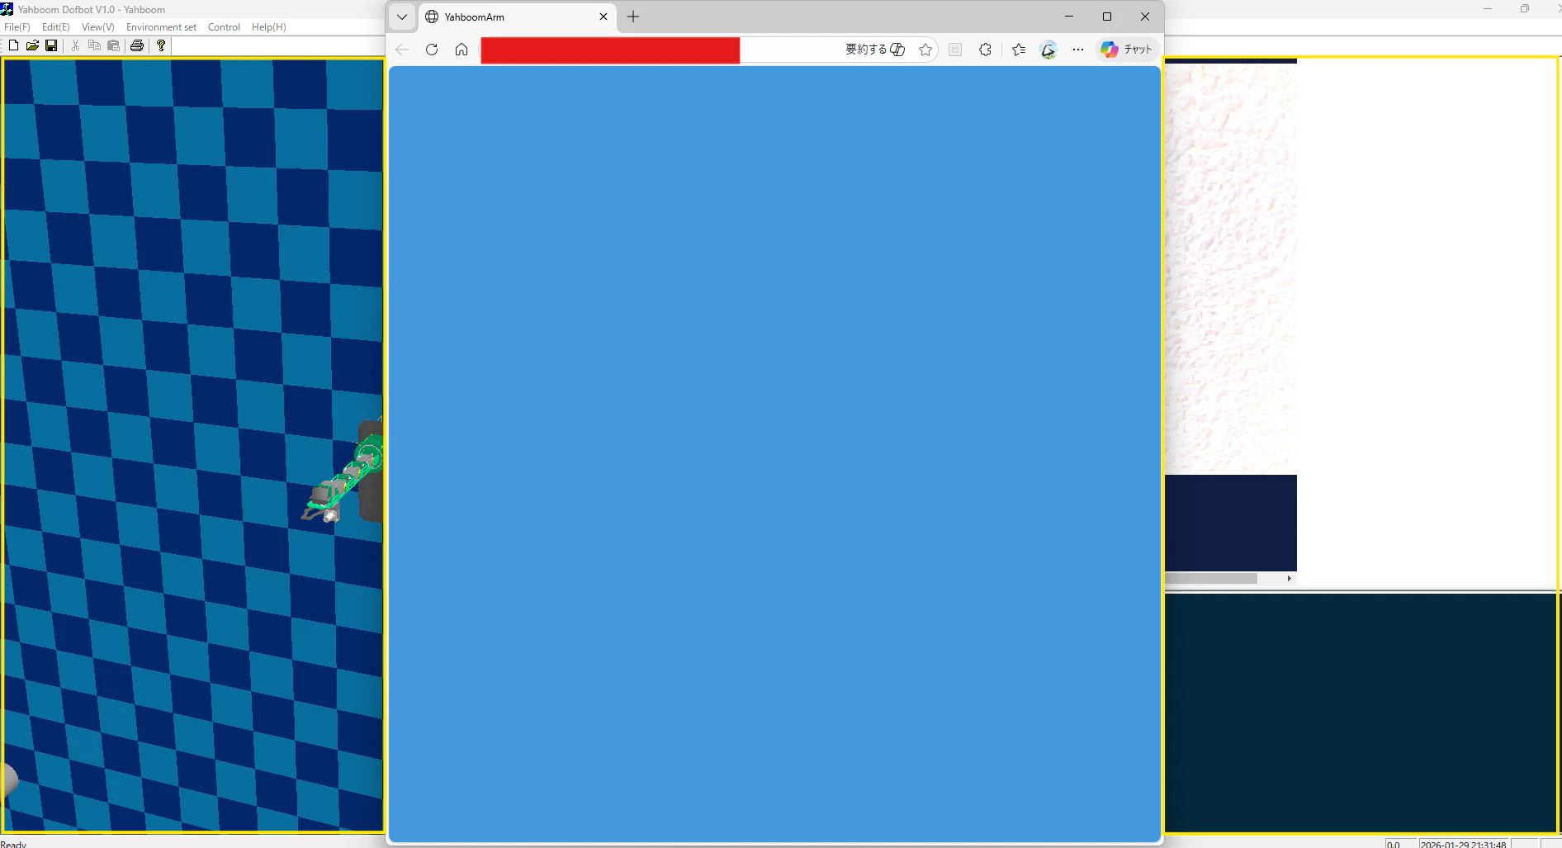
Task: Save with the floppy disk toolbar icon
Action: click(x=51, y=45)
